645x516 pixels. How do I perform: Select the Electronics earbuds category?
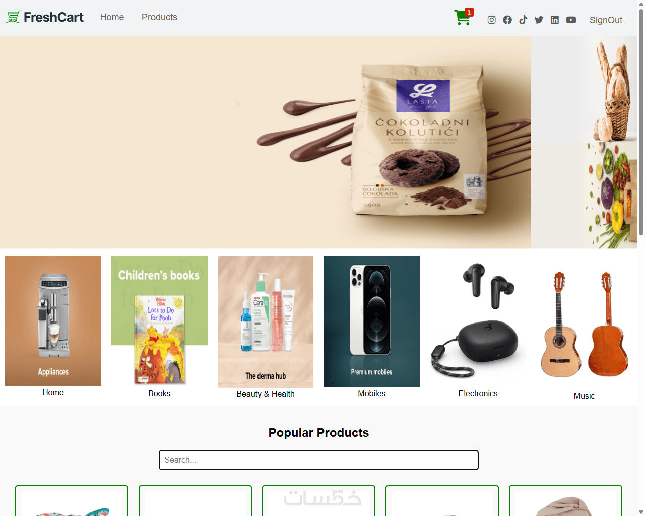478,321
